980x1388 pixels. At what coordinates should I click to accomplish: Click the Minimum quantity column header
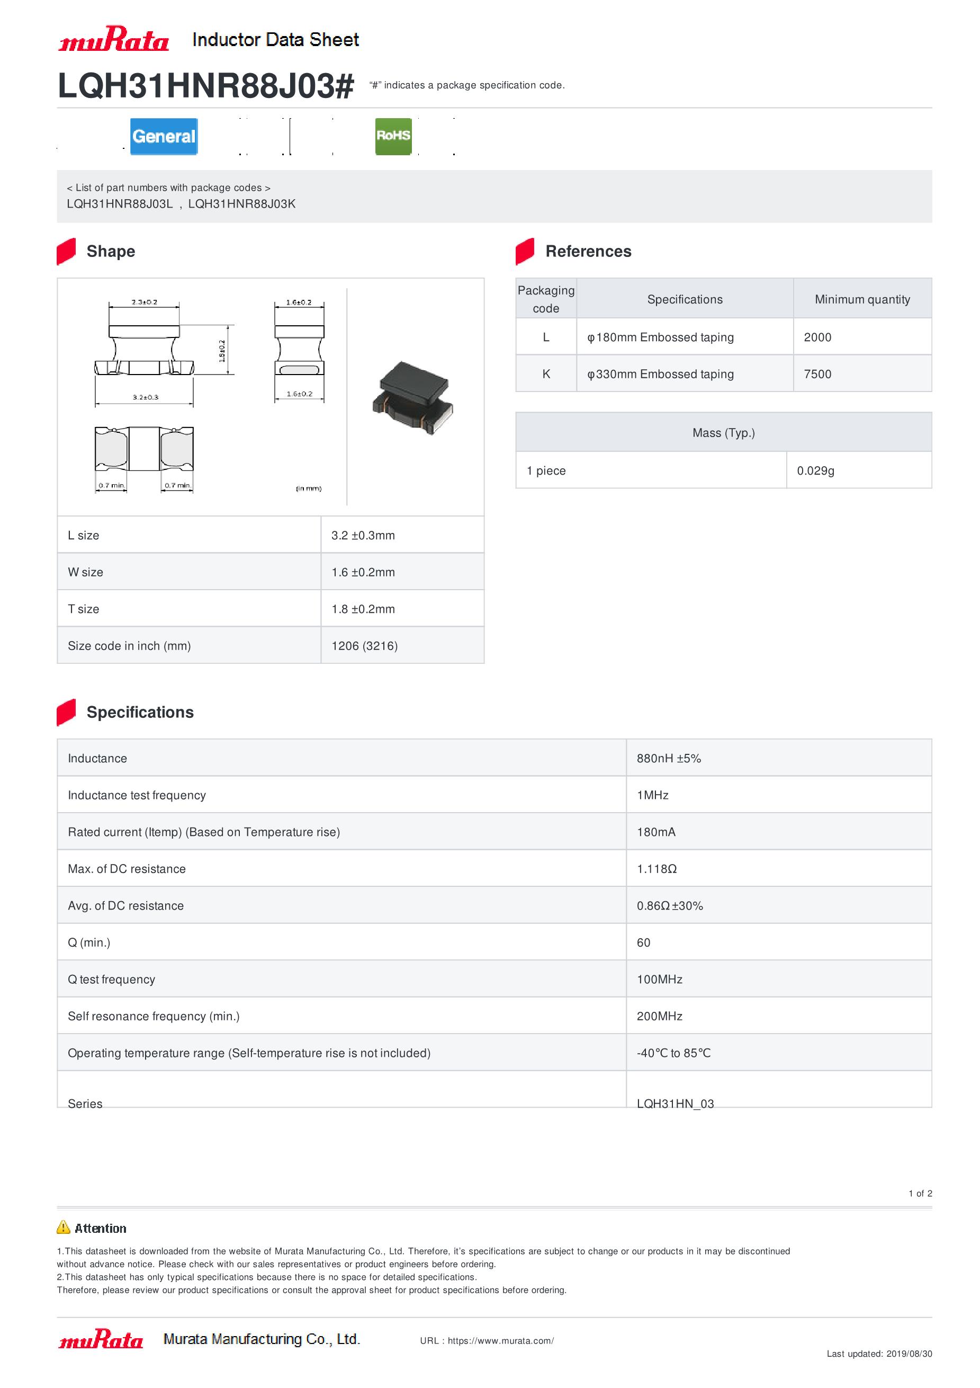[x=862, y=299]
